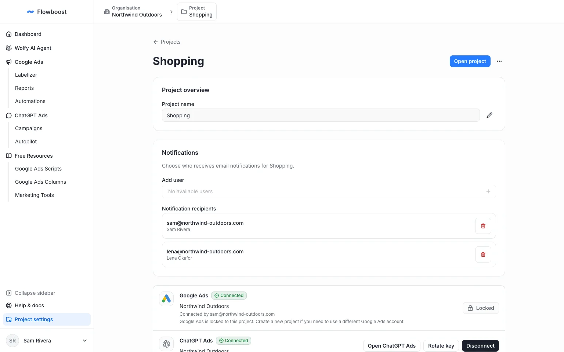Open Campaigns under ChatGPT Ads
The image size is (564, 352).
29,128
